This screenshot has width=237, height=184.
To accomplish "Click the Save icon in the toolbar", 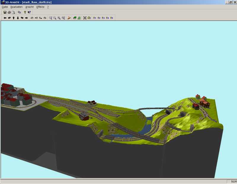I will pyautogui.click(x=5, y=12).
